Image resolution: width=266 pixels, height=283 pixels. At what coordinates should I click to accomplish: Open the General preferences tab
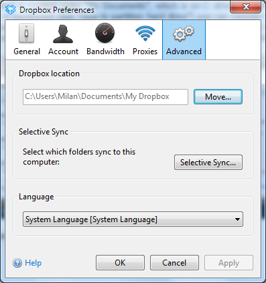tap(27, 39)
